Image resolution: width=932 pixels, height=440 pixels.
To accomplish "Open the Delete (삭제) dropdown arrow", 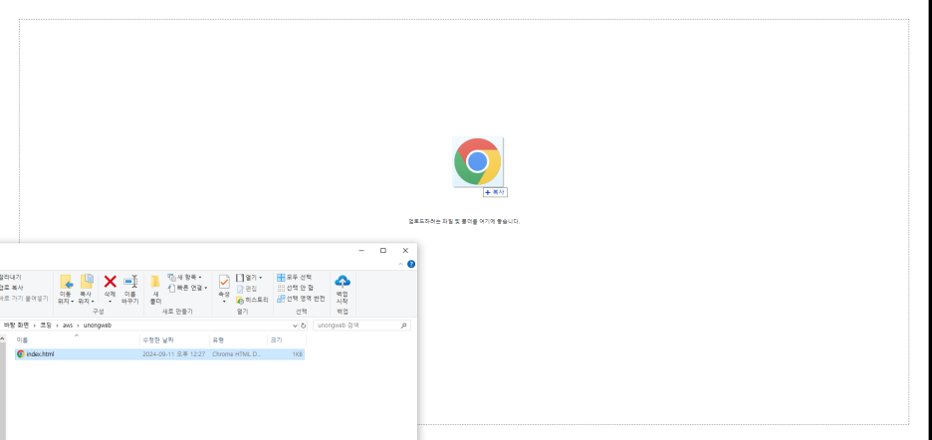I will [x=110, y=302].
